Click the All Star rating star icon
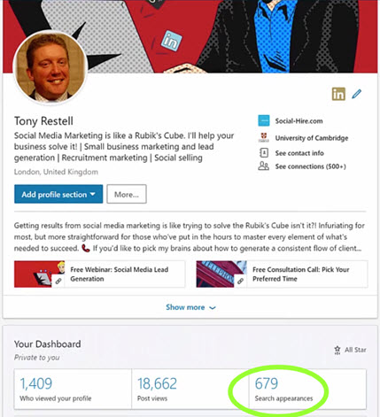Screen dimensions: 380x417 click(x=337, y=350)
